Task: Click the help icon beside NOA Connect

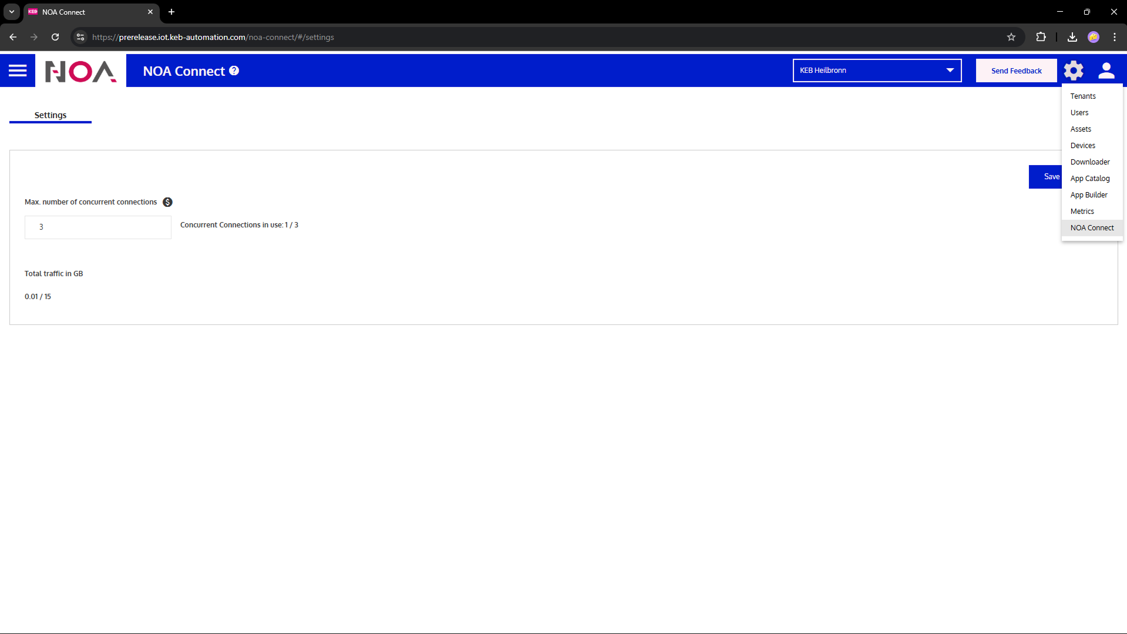Action: point(234,71)
